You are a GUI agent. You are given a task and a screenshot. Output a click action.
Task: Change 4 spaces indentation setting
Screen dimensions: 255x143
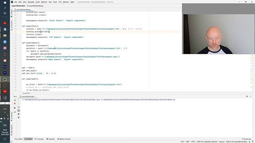pos(222,142)
